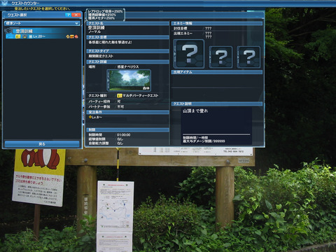Click the 山頂まで登れ quest description text
336x252 pixels.
point(195,111)
